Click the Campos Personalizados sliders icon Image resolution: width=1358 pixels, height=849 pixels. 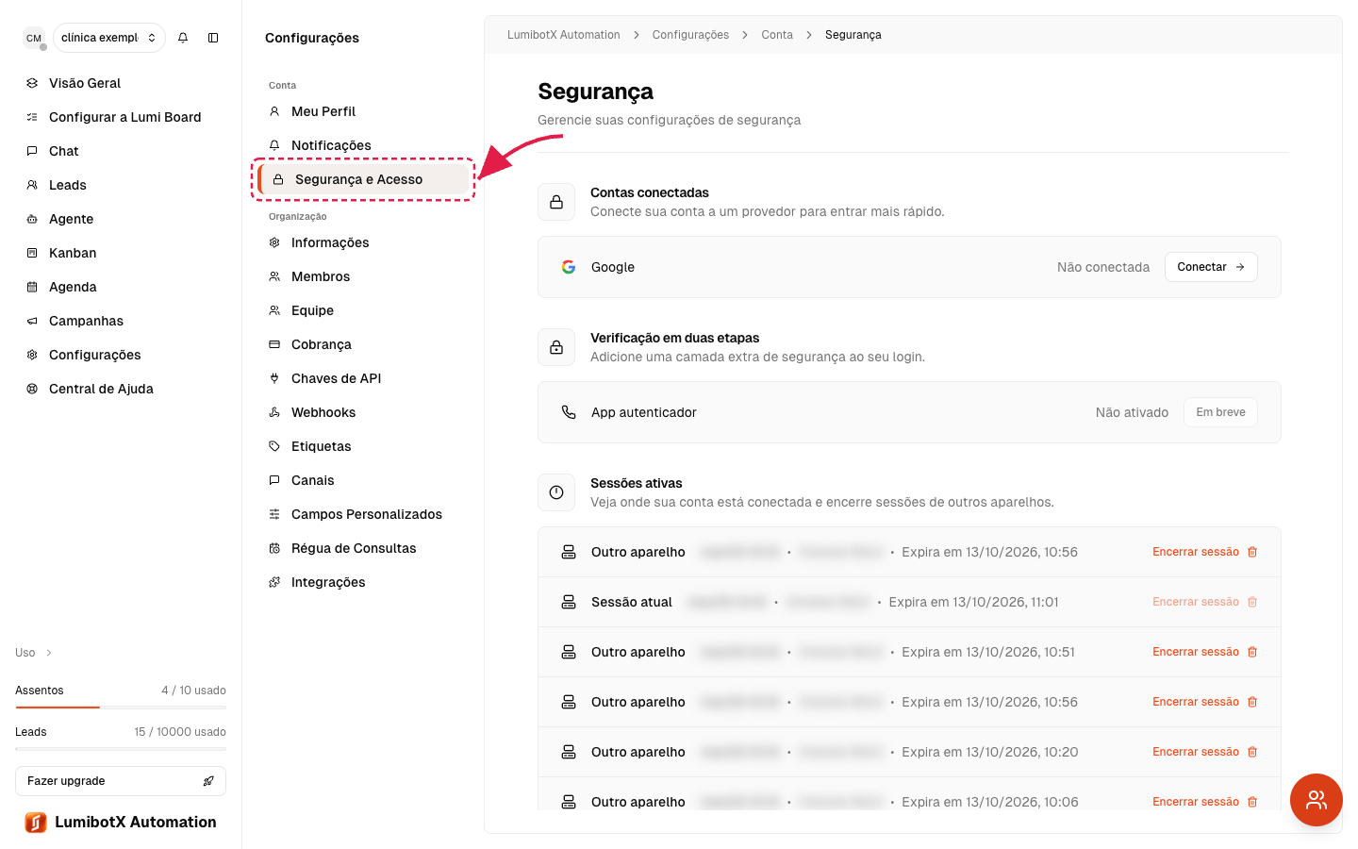tap(274, 514)
